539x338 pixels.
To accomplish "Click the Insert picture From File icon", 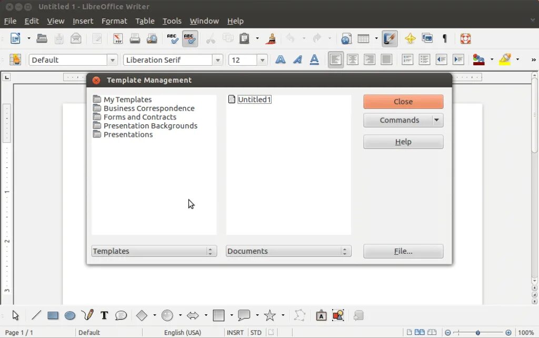I will pyautogui.click(x=338, y=315).
